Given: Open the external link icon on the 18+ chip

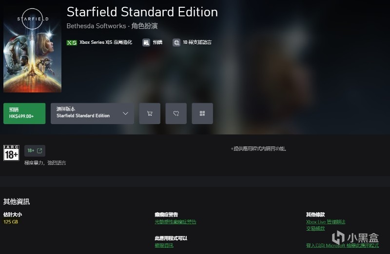Looking at the screenshot, I should click(x=39, y=151).
